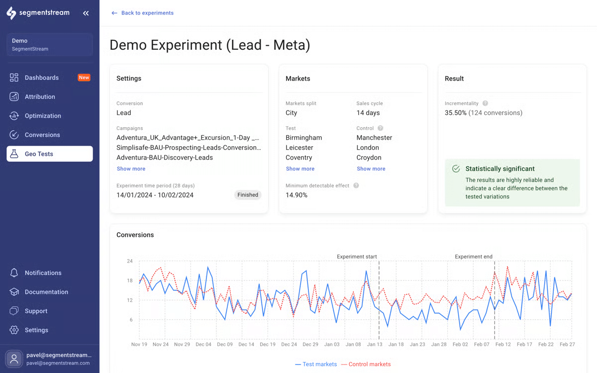Click the Experiment end marker
This screenshot has width=597, height=373.
(474, 257)
